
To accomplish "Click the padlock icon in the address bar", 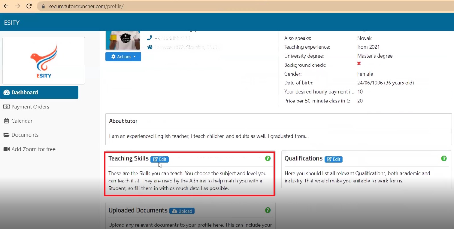I will tap(43, 6).
